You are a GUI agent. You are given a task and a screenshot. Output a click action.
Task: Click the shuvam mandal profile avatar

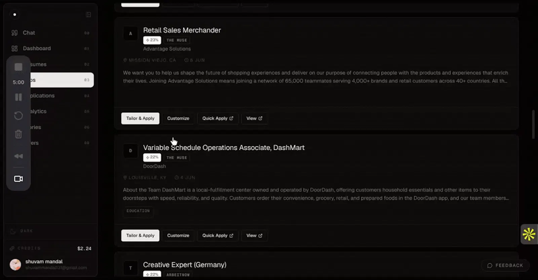(x=15, y=265)
